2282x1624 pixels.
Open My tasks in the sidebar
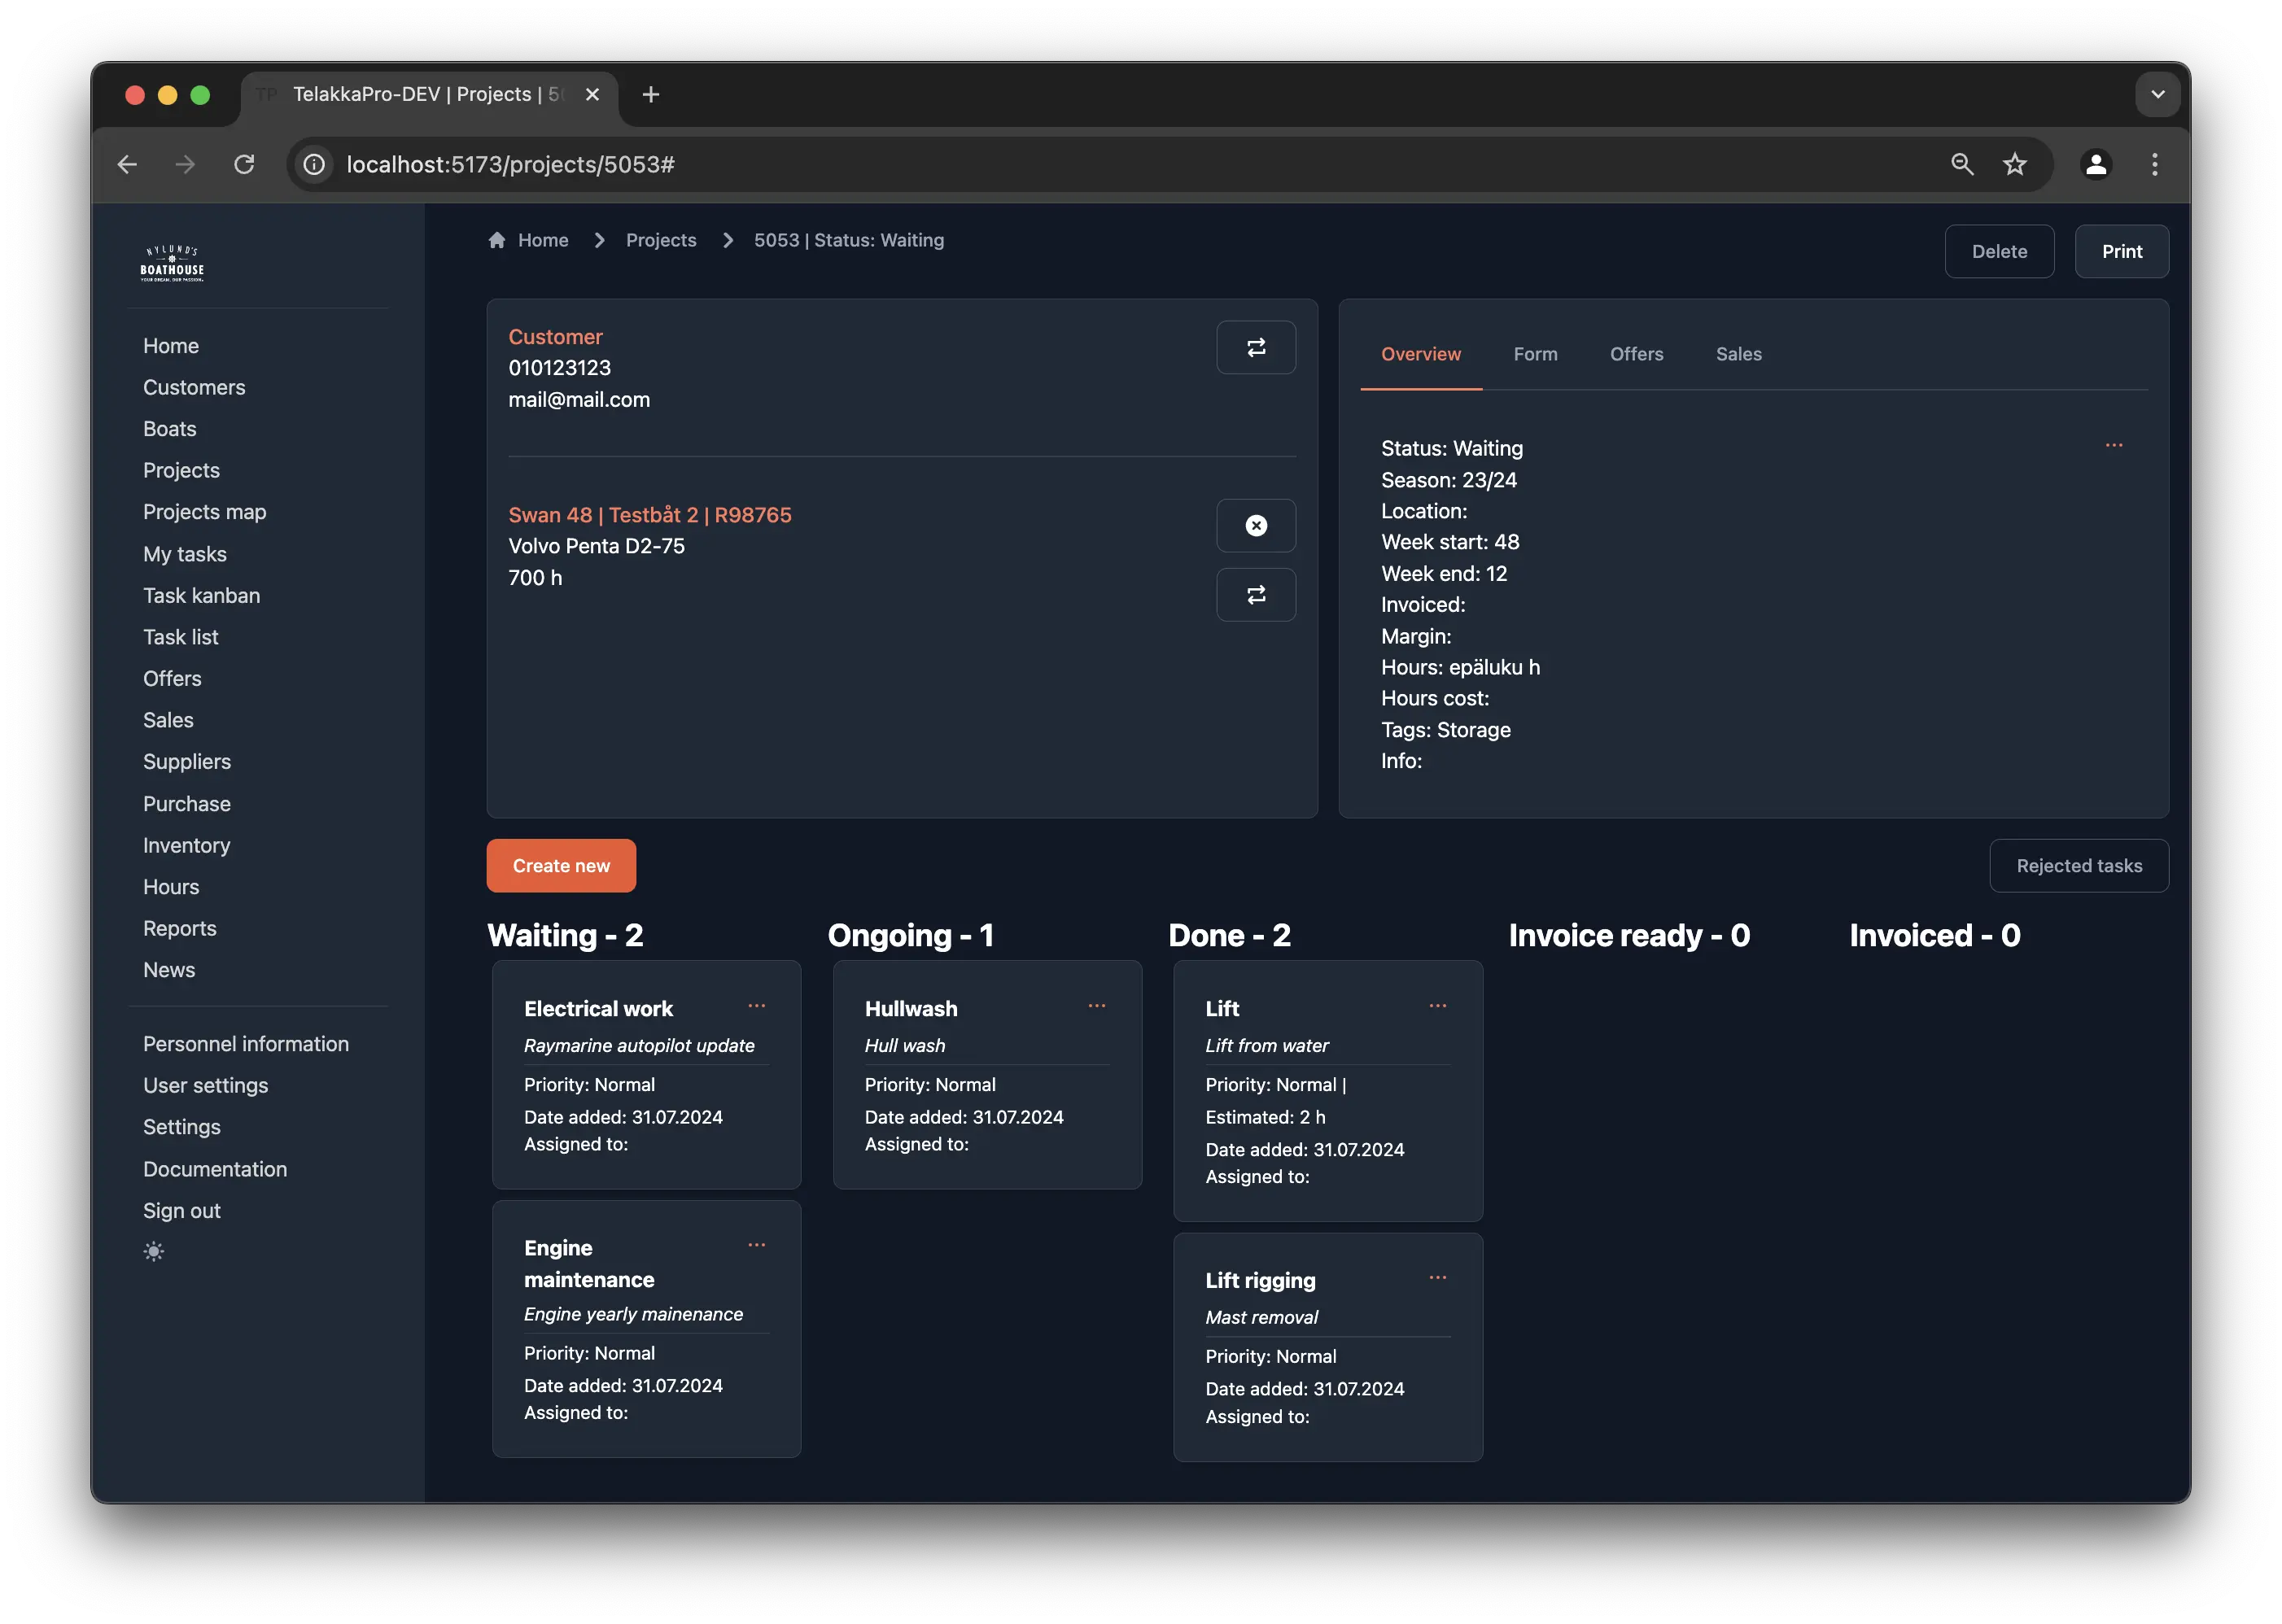pos(185,554)
